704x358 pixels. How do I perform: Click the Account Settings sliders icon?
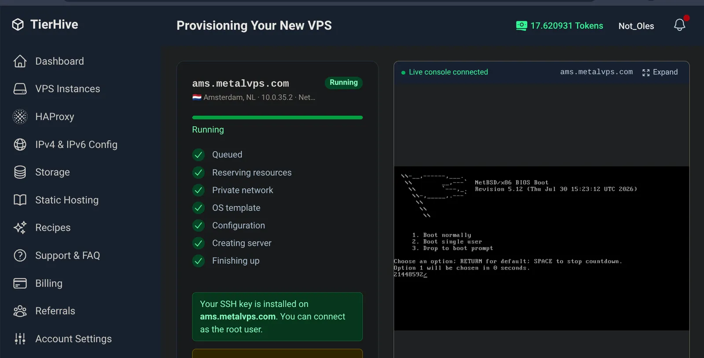click(x=20, y=339)
